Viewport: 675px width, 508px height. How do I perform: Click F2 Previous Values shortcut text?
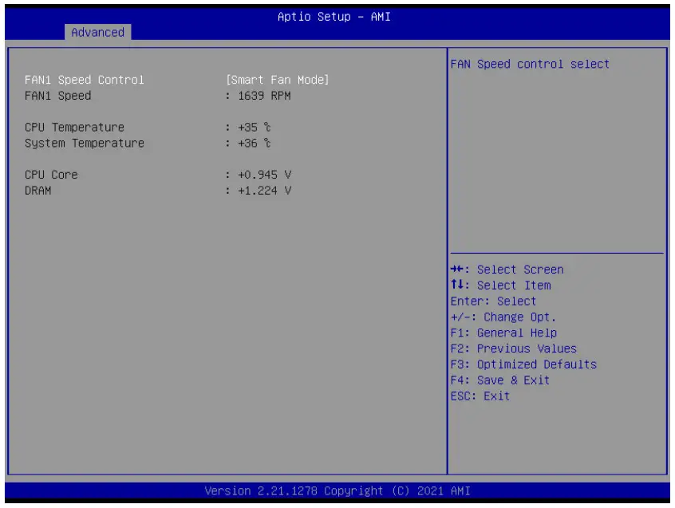[x=513, y=349]
